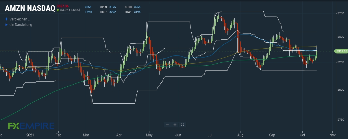Click the 3250 price axis label
348x139 pixels.
pyautogui.click(x=340, y=62)
